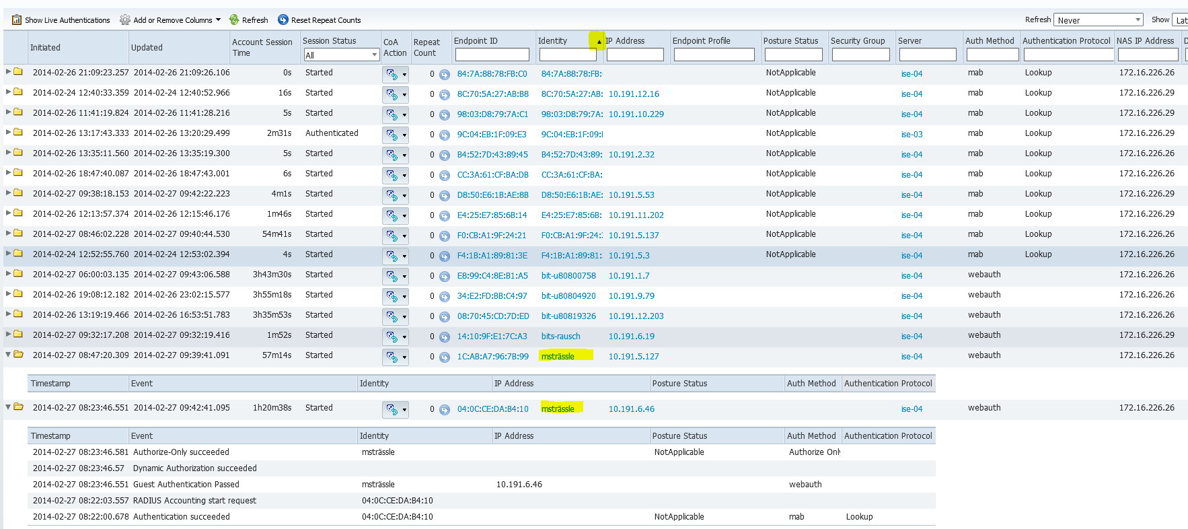Screen dimensions: 1188x529
Task: Select the 'Authorize-Only succeeded' event text
Action: [x=181, y=452]
